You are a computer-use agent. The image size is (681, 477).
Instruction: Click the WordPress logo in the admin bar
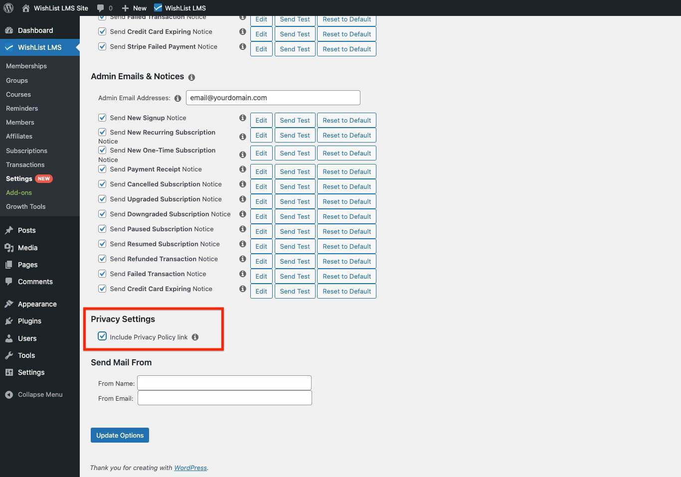tap(7, 7)
